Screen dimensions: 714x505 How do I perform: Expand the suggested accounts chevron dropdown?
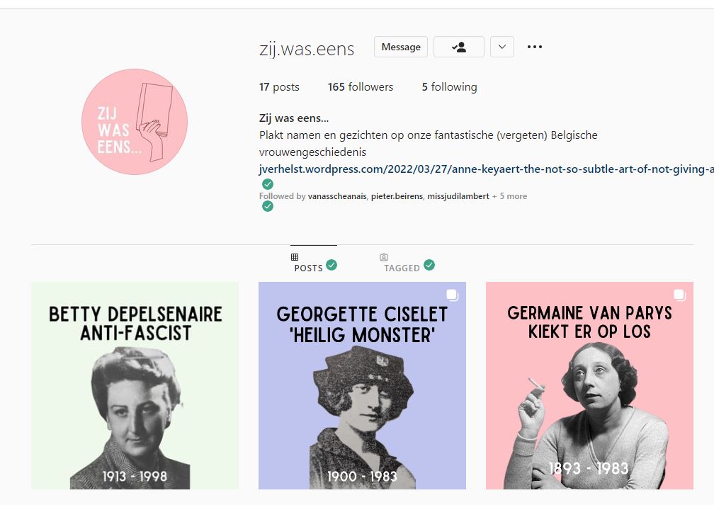pyautogui.click(x=502, y=47)
